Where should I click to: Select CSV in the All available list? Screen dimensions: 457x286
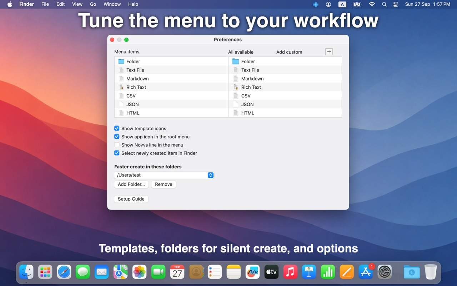(x=285, y=96)
